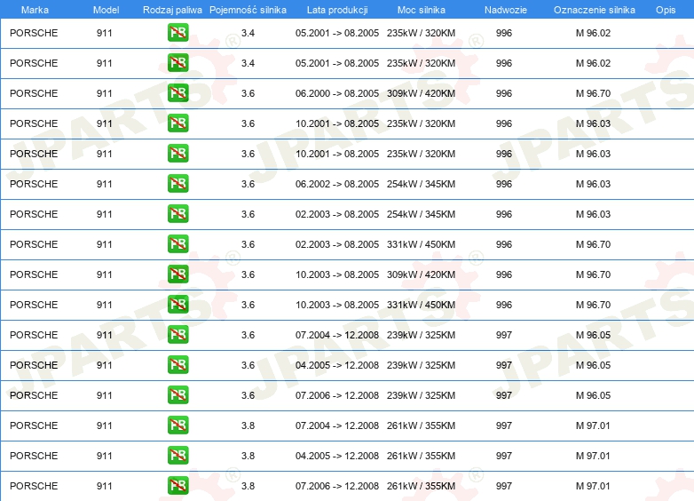Click the Lata produkcji column header
The image size is (694, 501).
(337, 10)
